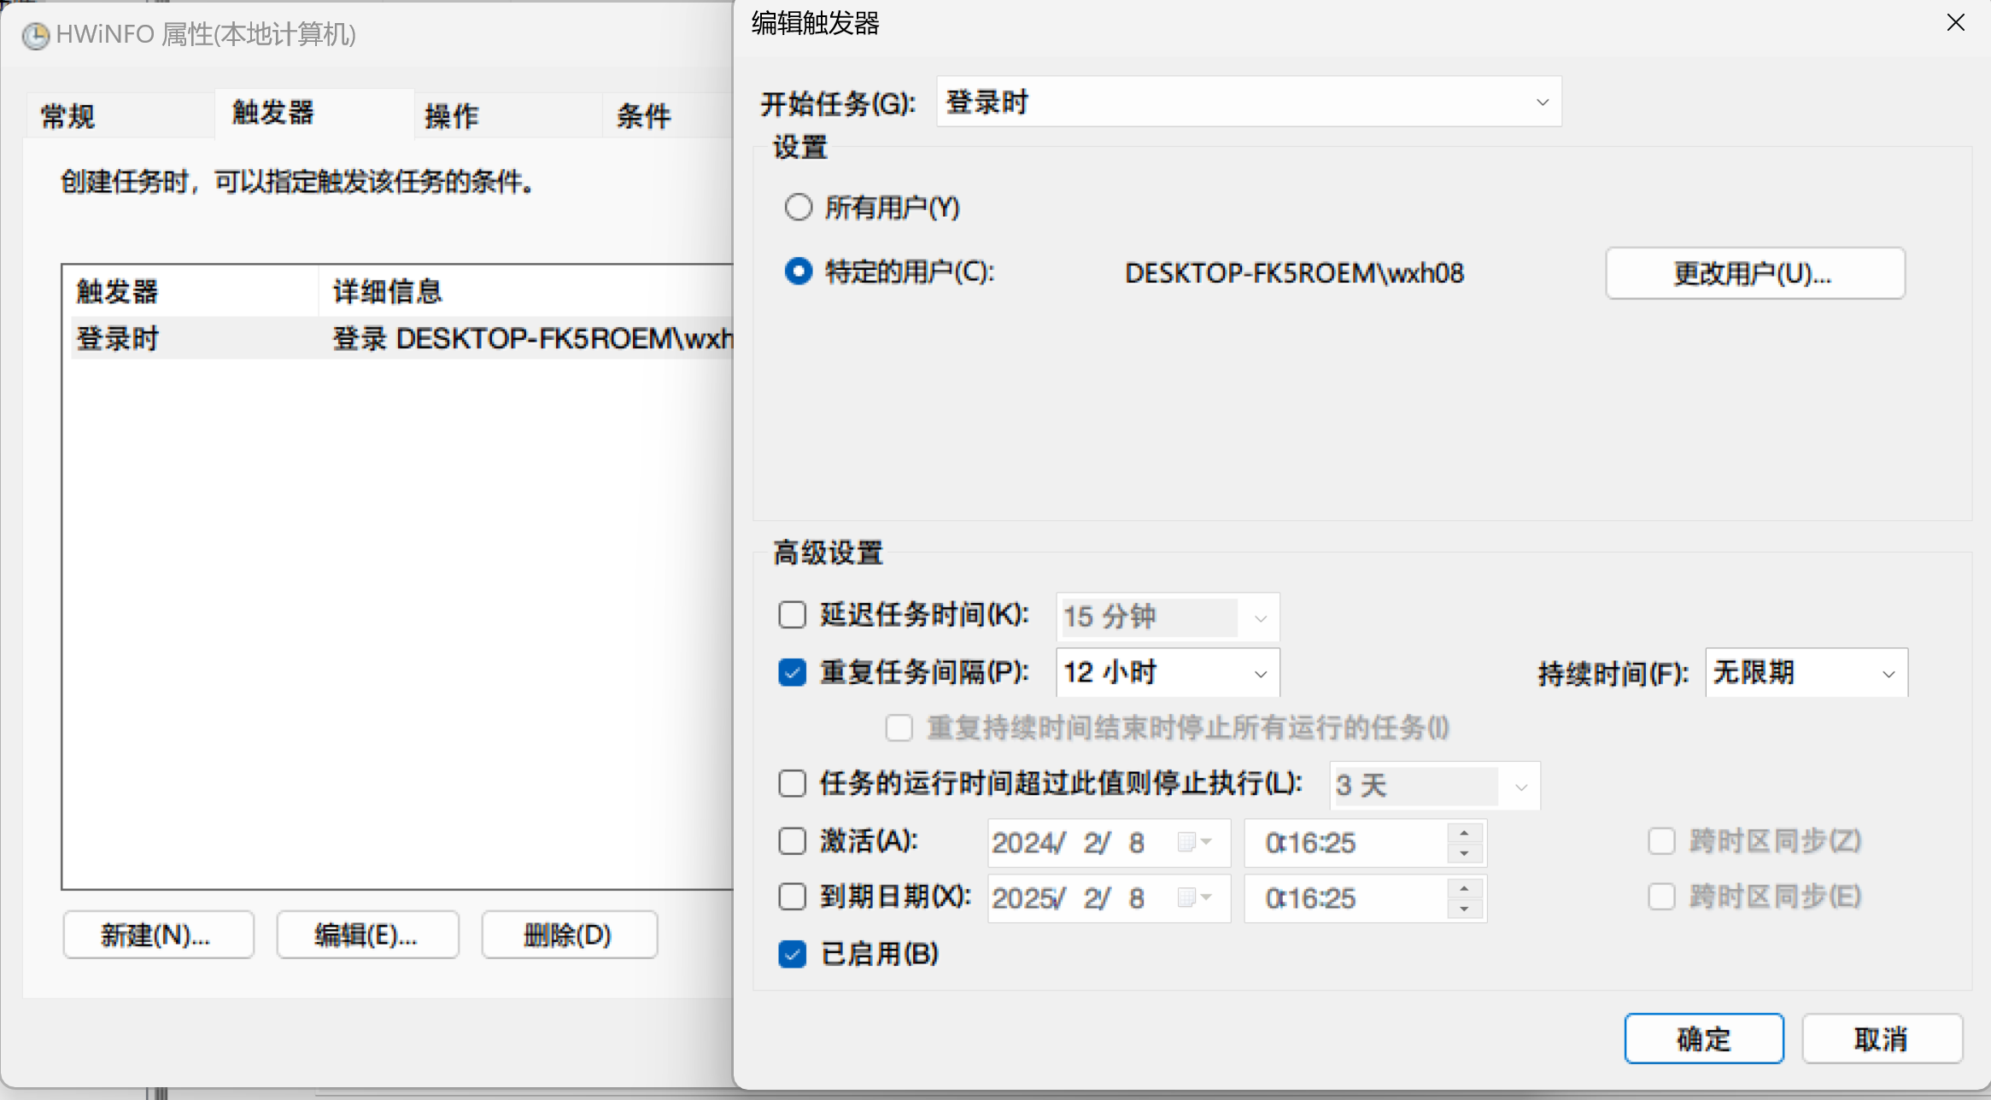Expand the 3 天 timeout dropdown

click(x=1521, y=786)
